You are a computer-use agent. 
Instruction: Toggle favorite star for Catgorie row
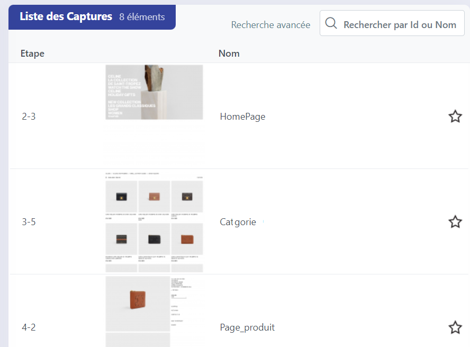pyautogui.click(x=455, y=221)
